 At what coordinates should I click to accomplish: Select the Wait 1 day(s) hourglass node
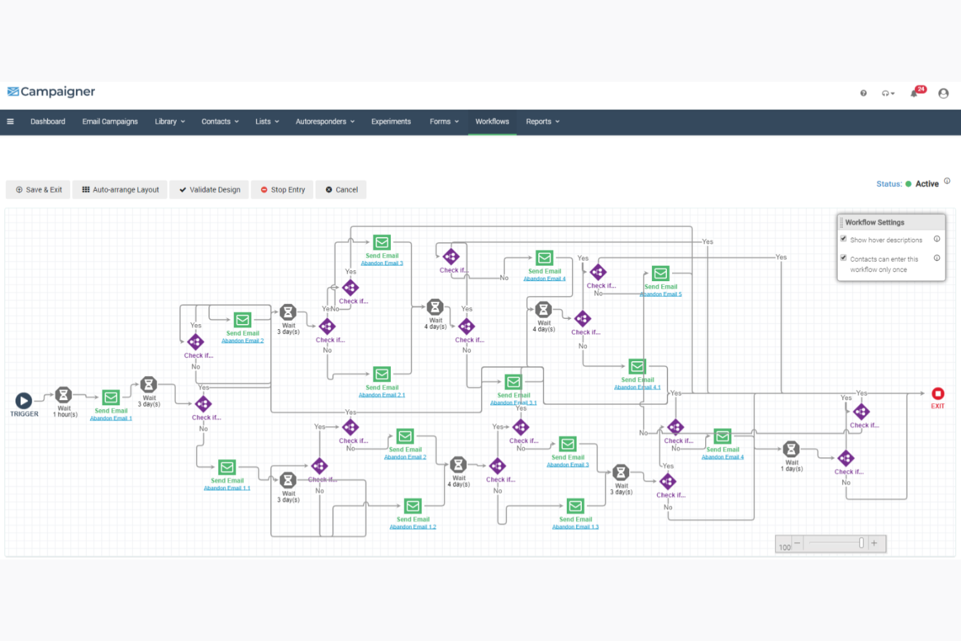(791, 449)
